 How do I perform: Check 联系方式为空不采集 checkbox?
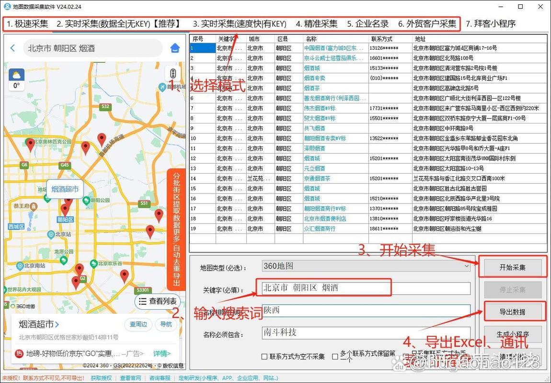point(264,357)
